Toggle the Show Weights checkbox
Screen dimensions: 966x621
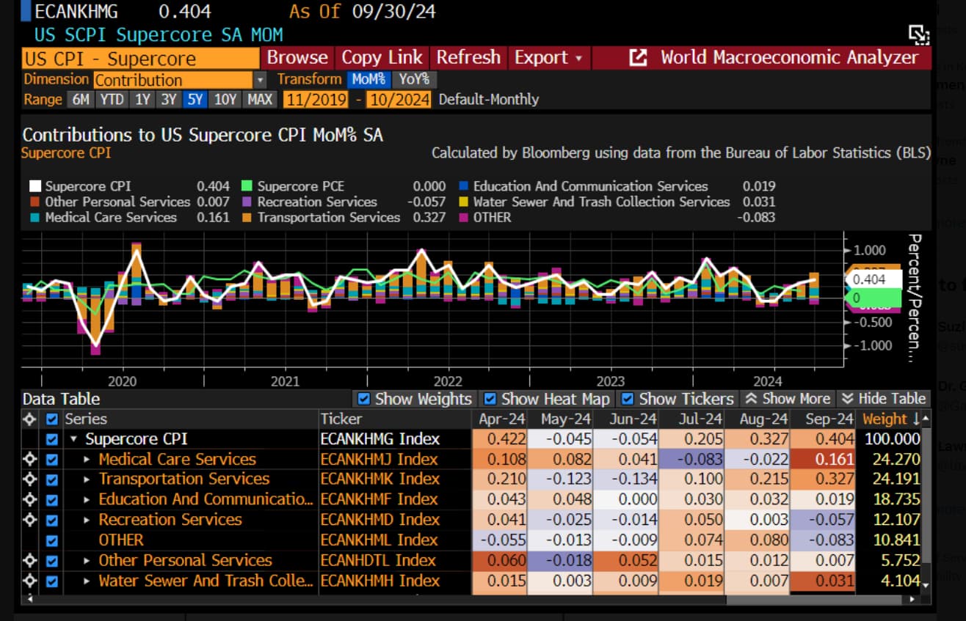[x=363, y=399]
